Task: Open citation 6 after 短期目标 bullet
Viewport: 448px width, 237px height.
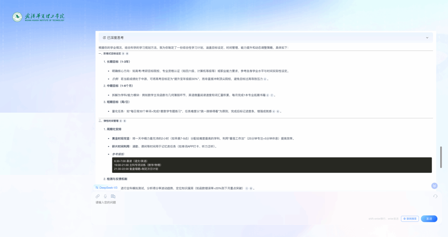Action: pos(278,111)
